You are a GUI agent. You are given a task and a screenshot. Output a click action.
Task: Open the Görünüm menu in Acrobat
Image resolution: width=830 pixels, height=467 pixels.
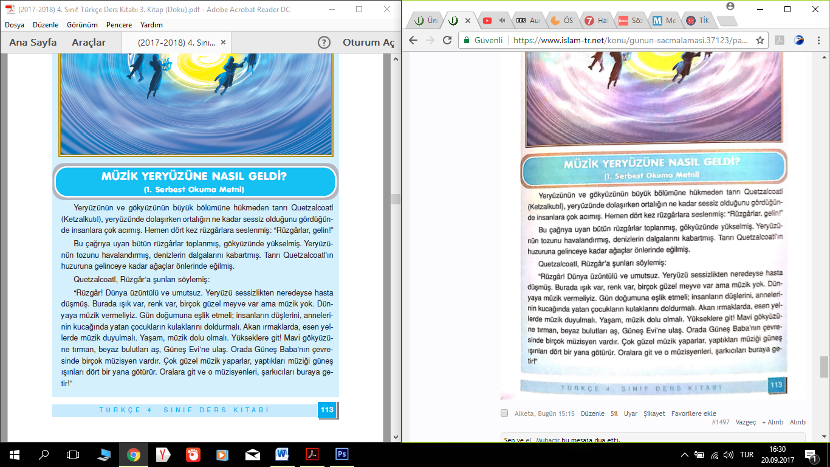coord(82,25)
